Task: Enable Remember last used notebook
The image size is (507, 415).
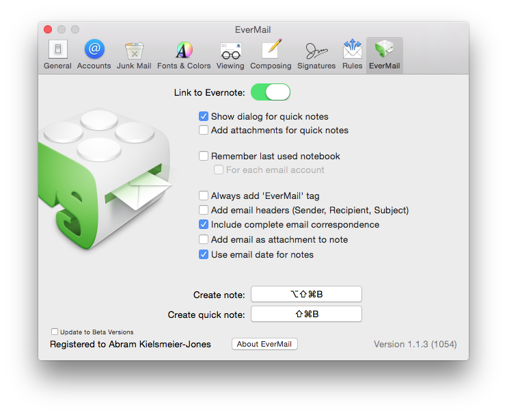Action: coord(204,157)
